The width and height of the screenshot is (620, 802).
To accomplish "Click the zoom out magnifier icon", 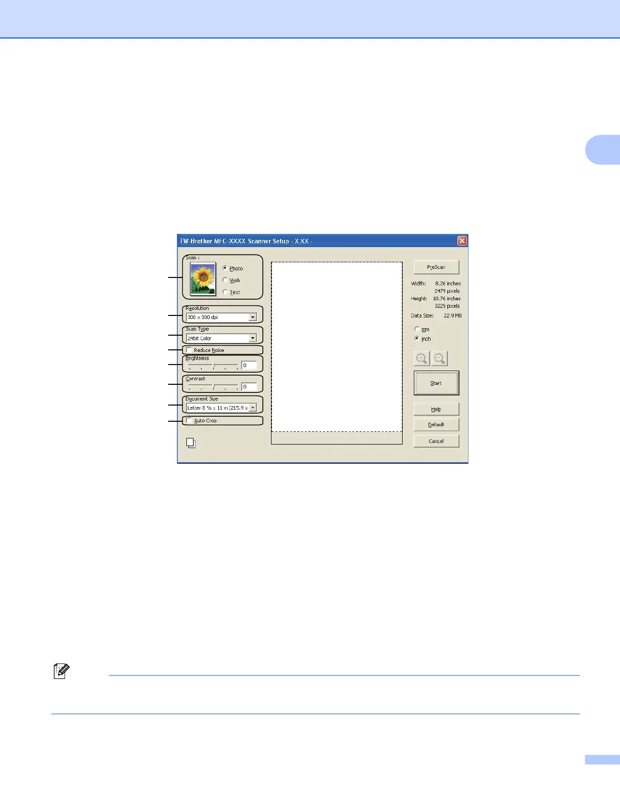I will 440,358.
